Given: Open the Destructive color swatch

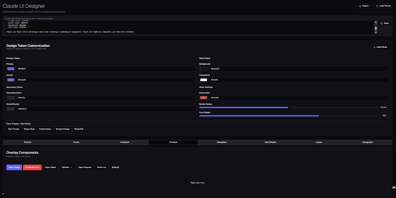Looking at the screenshot, I should [204, 98].
